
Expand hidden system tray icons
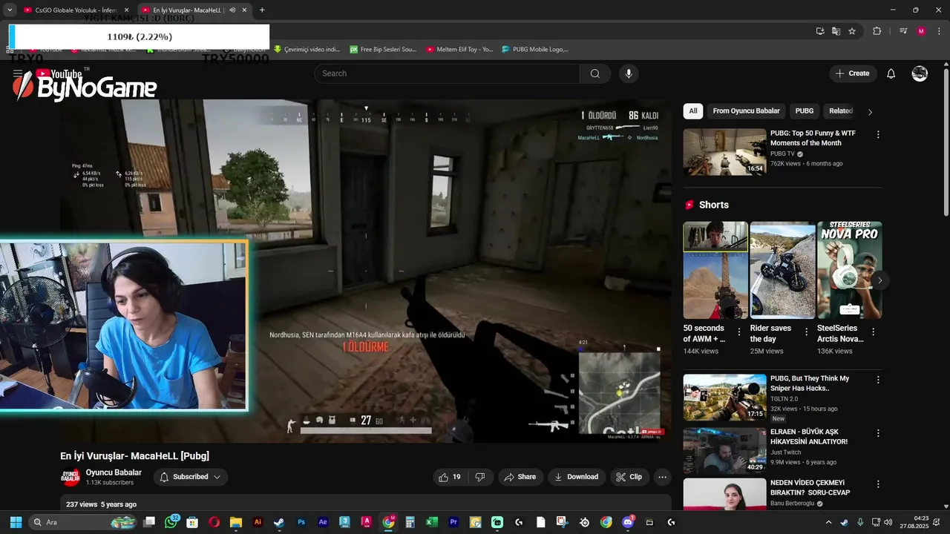(829, 522)
